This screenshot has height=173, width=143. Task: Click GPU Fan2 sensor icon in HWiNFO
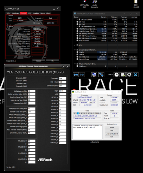tap(77, 24)
